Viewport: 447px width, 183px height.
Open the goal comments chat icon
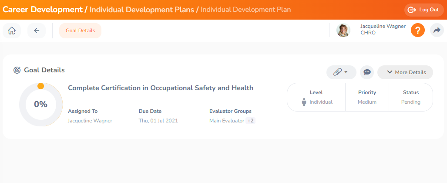[x=367, y=72]
